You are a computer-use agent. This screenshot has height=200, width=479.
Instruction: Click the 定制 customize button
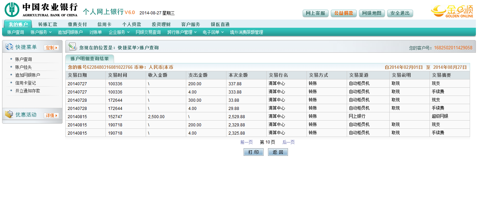[51, 48]
